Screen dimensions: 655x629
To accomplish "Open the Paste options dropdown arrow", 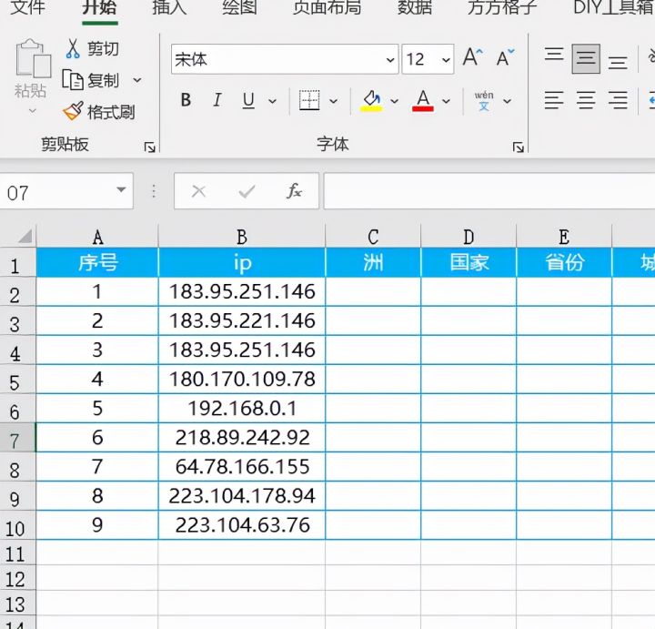I will pyautogui.click(x=32, y=111).
